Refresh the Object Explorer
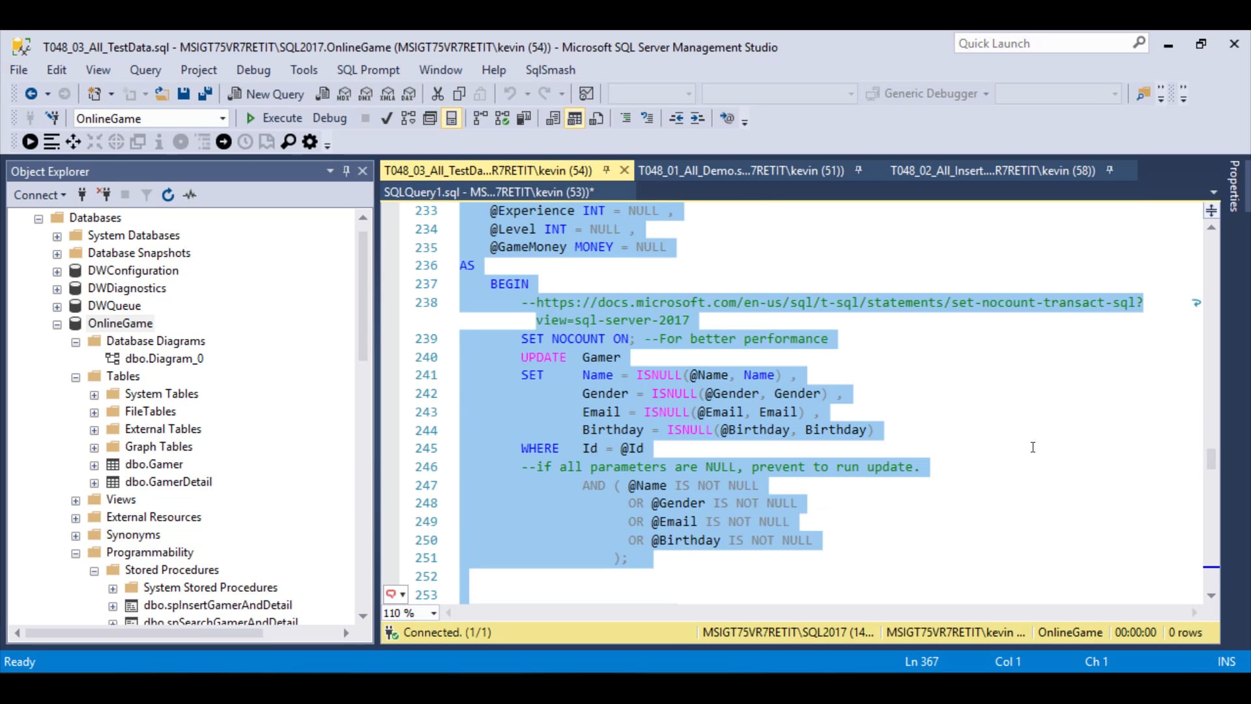 [168, 194]
